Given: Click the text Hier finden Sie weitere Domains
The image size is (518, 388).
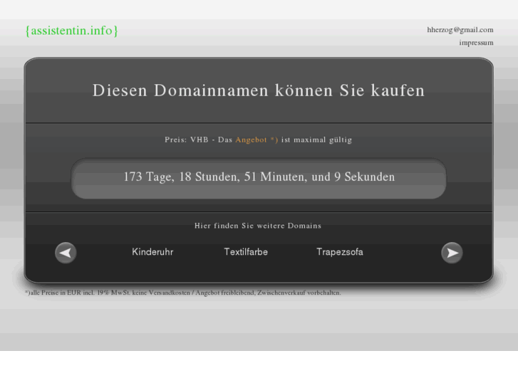Looking at the screenshot, I should pyautogui.click(x=258, y=226).
